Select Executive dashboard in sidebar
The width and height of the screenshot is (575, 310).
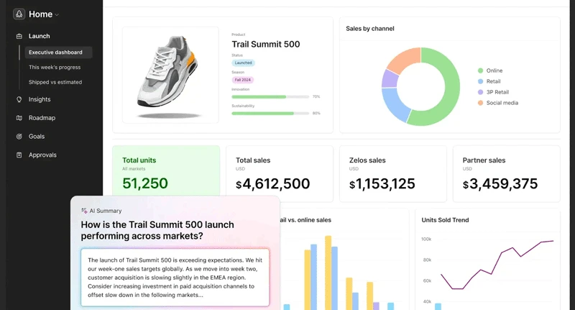(58, 52)
